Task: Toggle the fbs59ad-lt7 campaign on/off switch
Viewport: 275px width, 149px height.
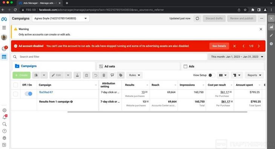Action: click(x=28, y=94)
